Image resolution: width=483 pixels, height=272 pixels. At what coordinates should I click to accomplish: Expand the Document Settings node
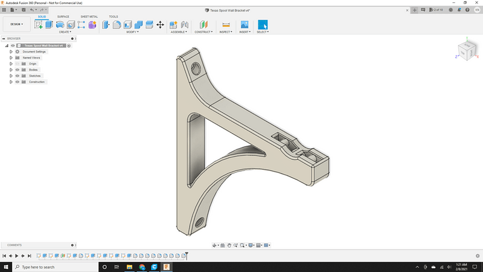tap(11, 52)
